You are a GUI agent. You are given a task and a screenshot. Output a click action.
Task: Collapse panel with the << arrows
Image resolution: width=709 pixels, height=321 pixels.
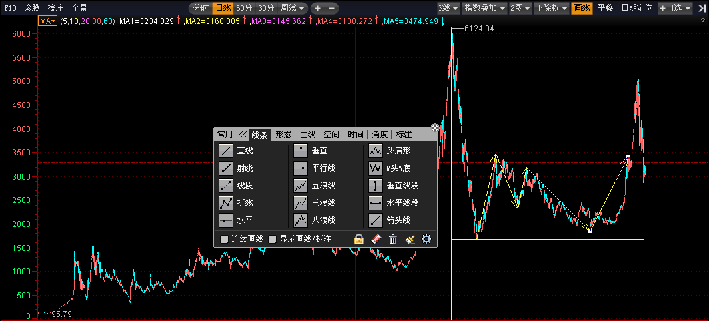243,134
